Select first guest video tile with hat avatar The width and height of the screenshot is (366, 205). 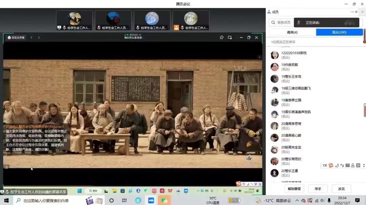point(75,20)
